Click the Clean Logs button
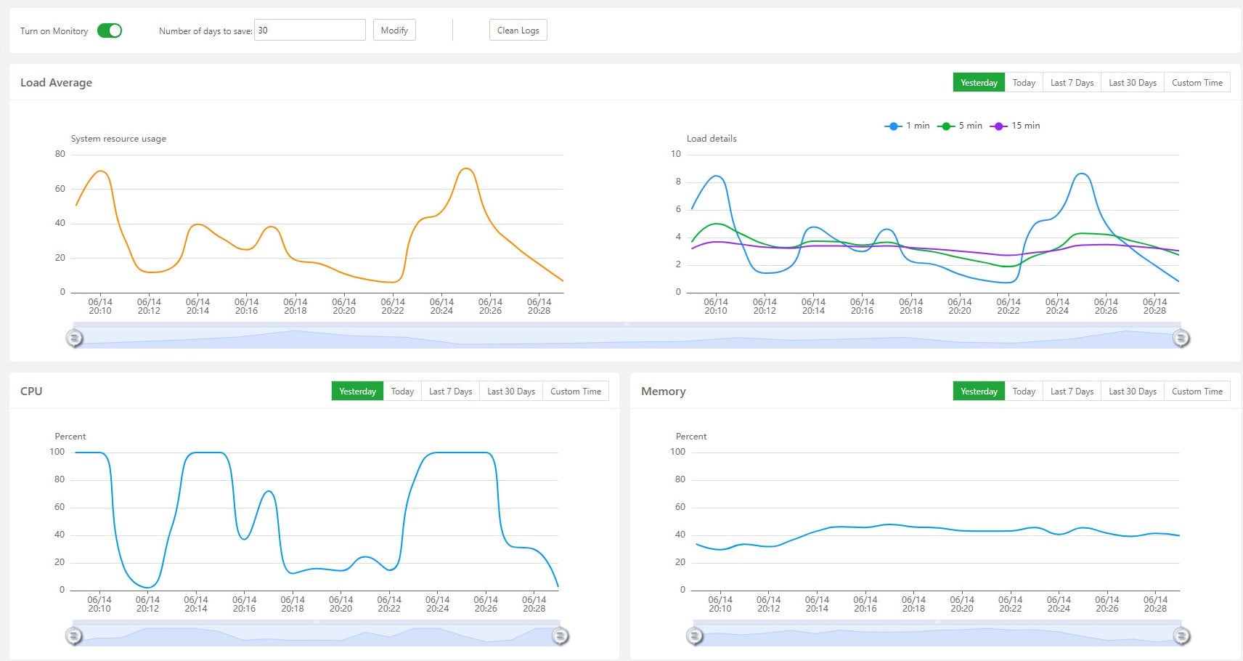The height and width of the screenshot is (661, 1243). coord(518,31)
